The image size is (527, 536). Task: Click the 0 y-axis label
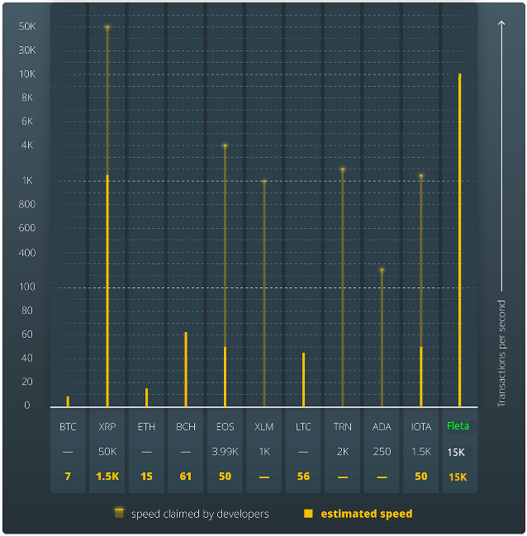tap(27, 405)
